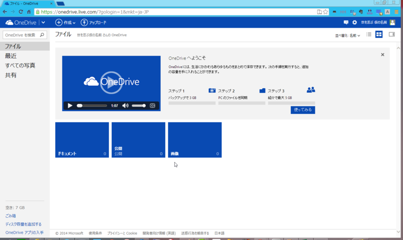
Task: Open the Chrome hamburger menu
Action: 396,12
